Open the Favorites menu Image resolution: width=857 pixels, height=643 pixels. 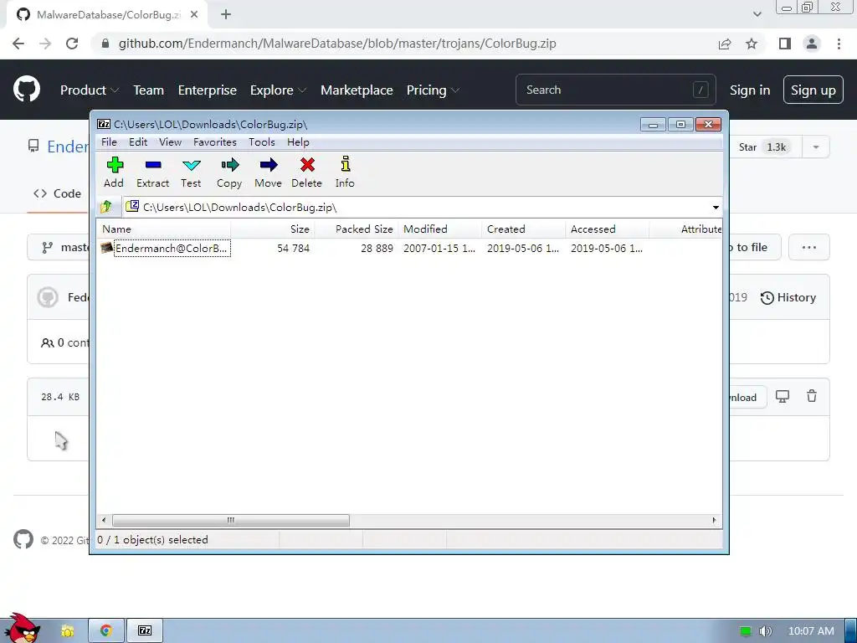215,142
